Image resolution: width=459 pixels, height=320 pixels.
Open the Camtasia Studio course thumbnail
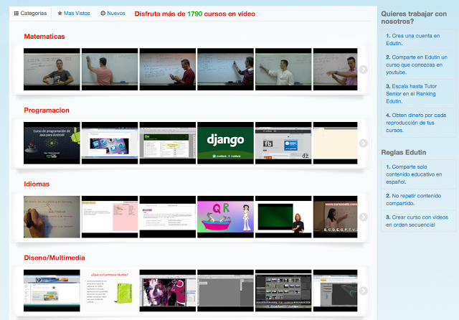point(110,291)
